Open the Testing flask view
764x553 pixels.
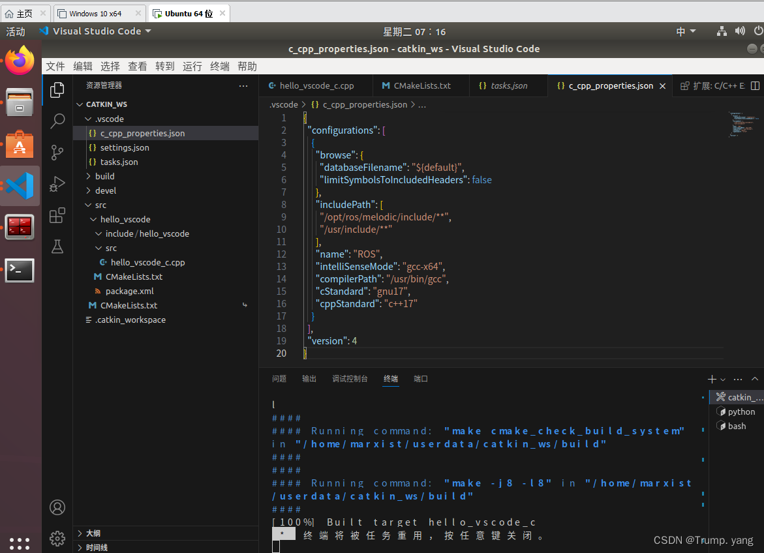[x=57, y=247]
